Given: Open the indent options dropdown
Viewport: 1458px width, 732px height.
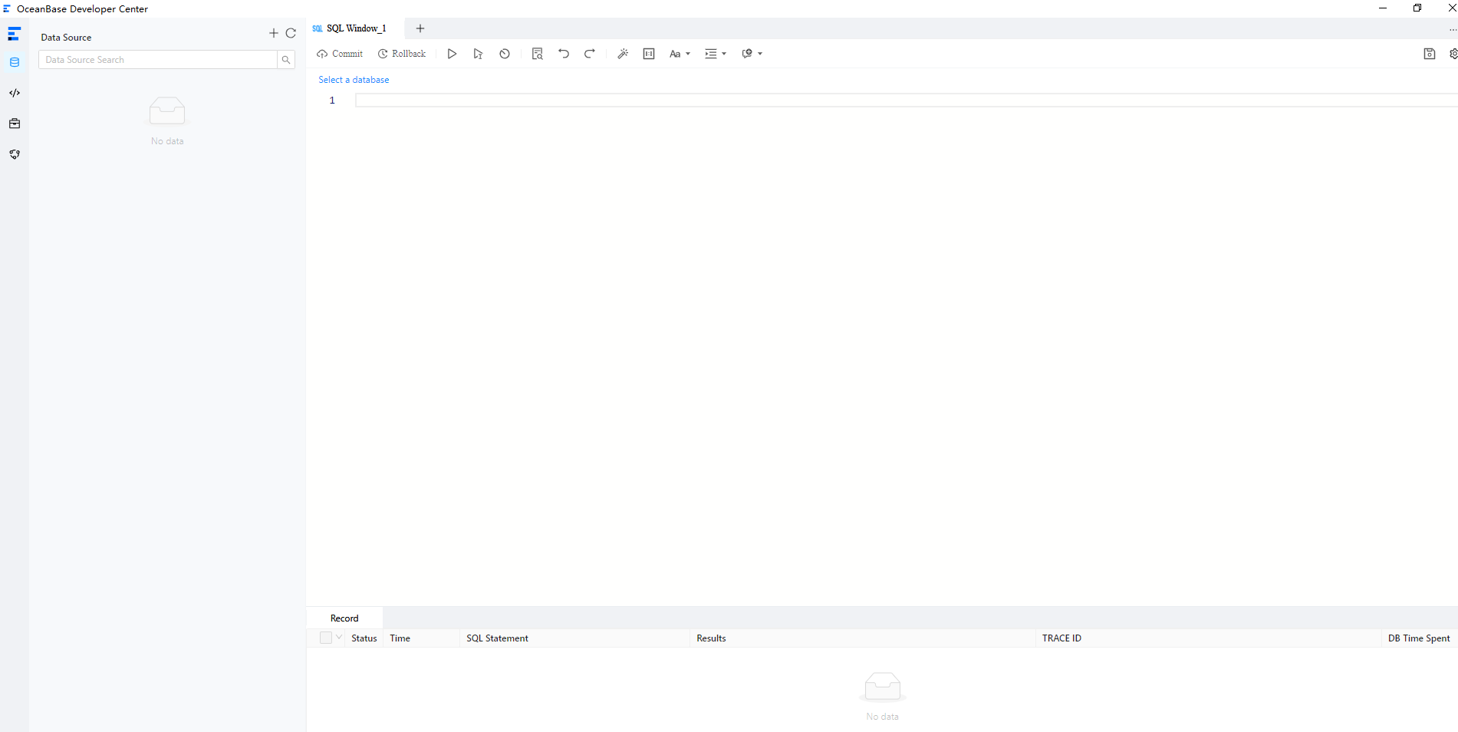Looking at the screenshot, I should 716,54.
